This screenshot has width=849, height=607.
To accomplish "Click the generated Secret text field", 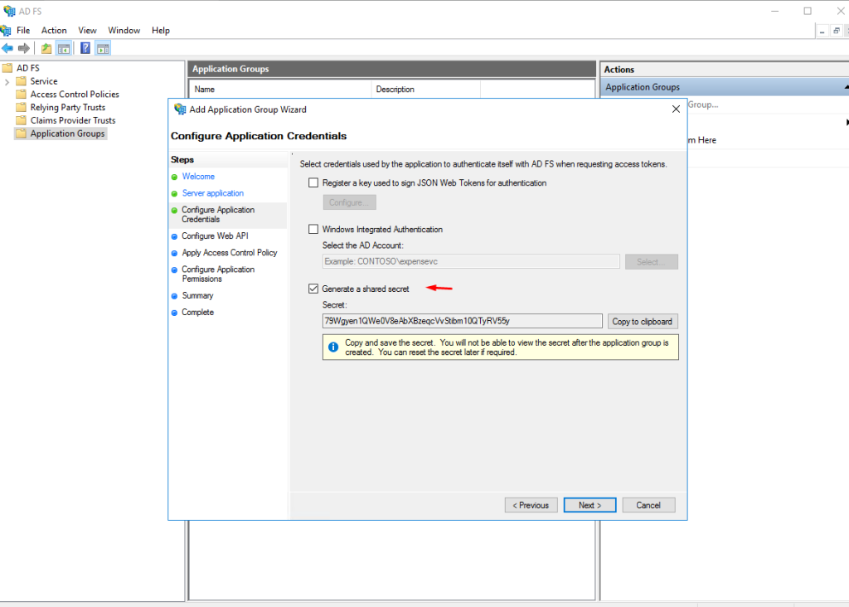I will (x=462, y=321).
